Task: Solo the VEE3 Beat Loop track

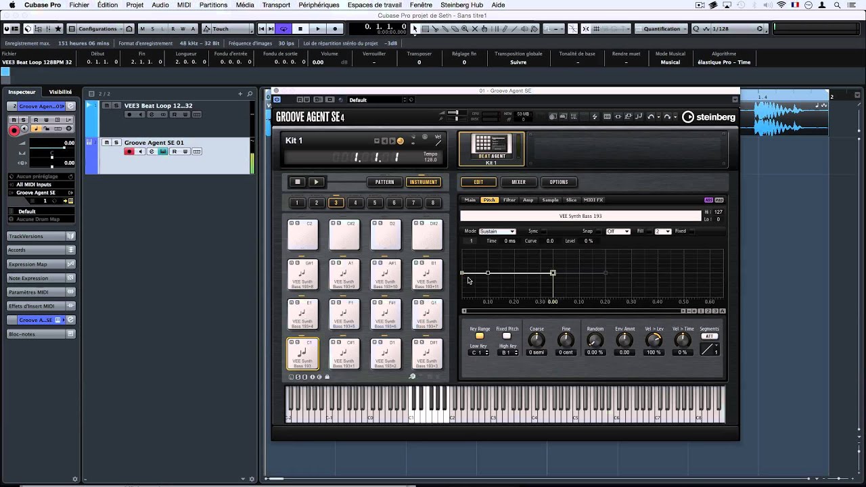Action: point(116,106)
